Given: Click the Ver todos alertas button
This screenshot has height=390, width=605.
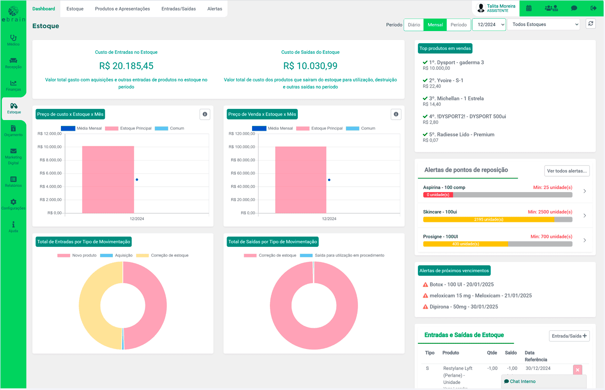Looking at the screenshot, I should (567, 171).
